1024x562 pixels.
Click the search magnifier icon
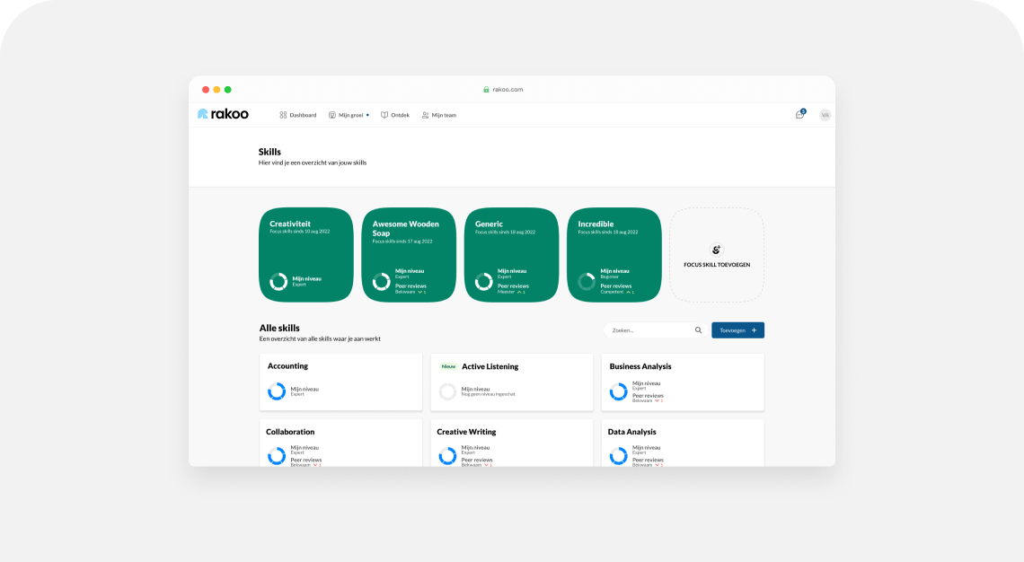tap(699, 329)
